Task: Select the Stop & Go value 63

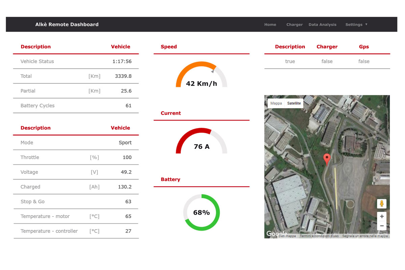Action: [x=128, y=202]
